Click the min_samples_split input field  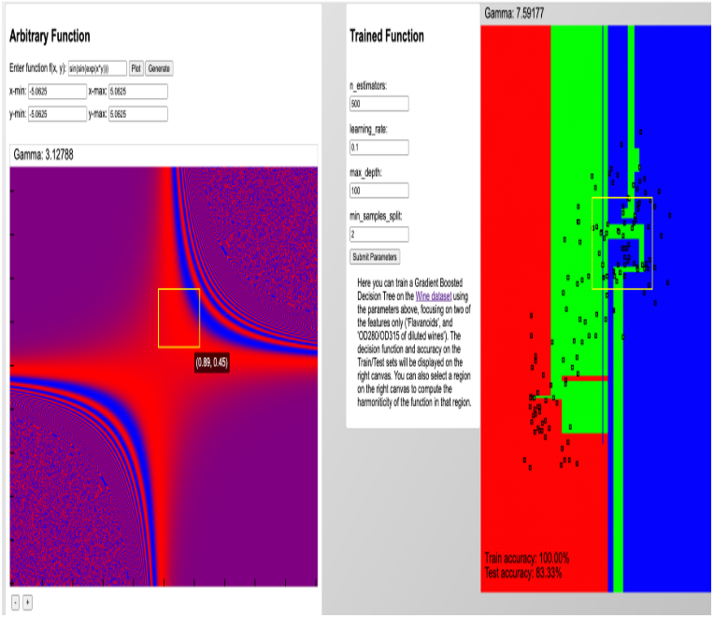coord(378,235)
